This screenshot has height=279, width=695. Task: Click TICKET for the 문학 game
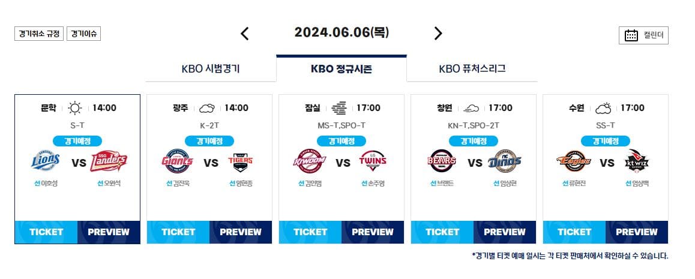tap(46, 232)
